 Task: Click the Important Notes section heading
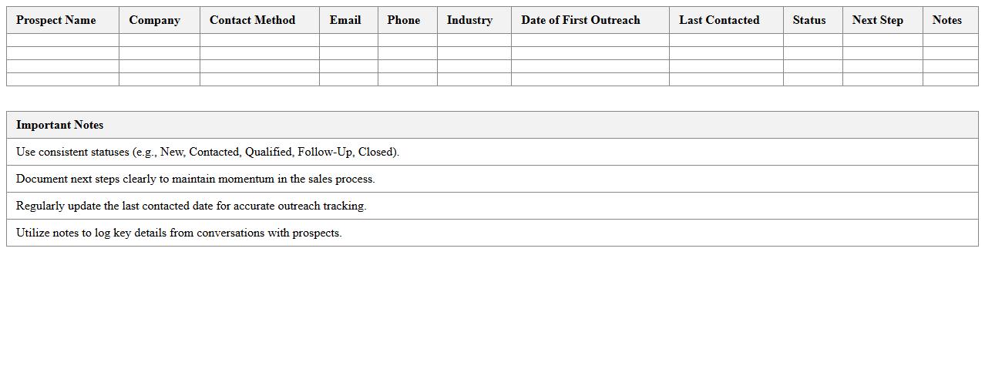[60, 125]
